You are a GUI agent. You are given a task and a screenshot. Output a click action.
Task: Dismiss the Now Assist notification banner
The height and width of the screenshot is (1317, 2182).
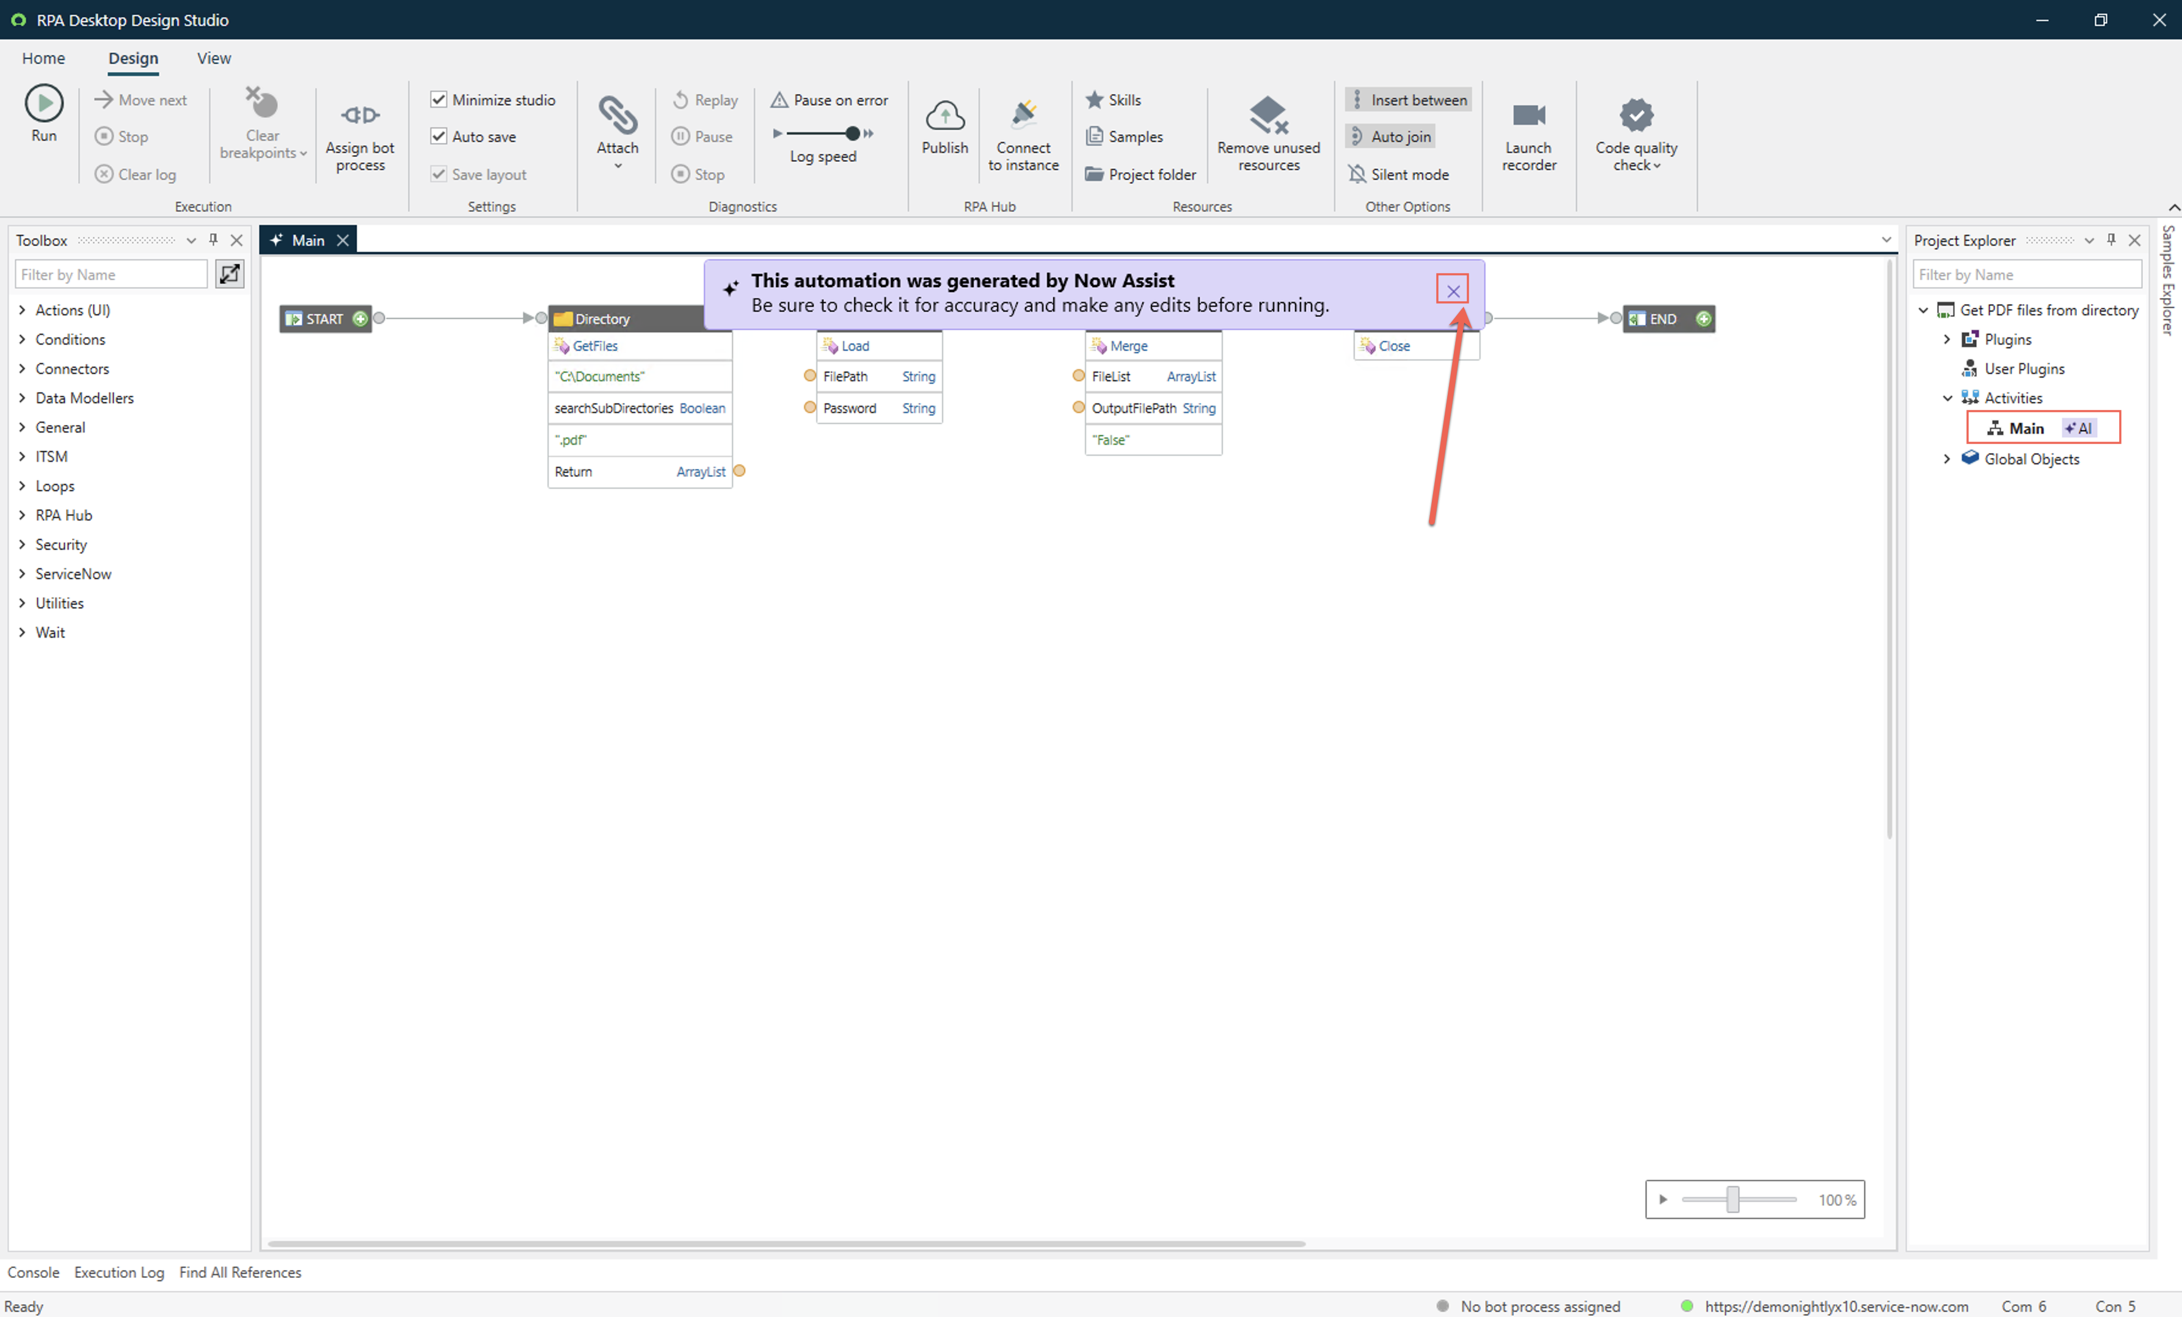point(1452,291)
